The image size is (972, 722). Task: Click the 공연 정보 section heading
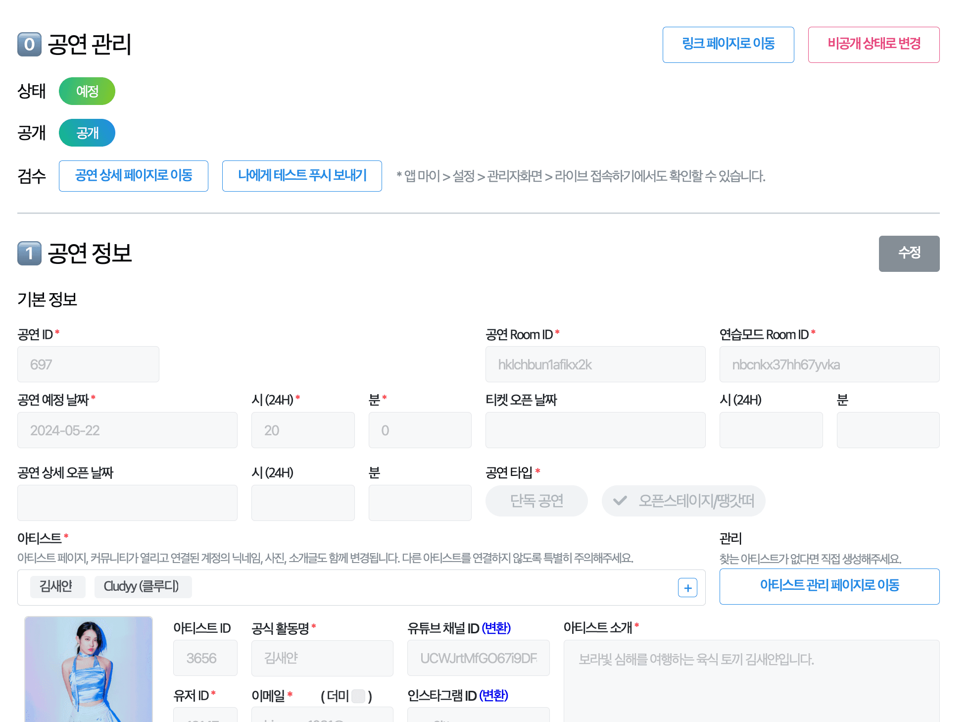pyautogui.click(x=90, y=253)
